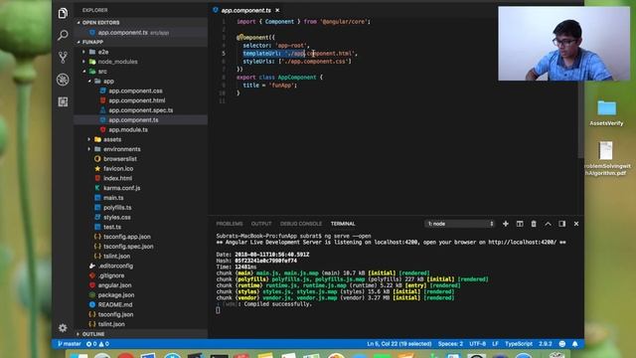Open the Explorer view in activity bar
Viewport: 636px width, 358px height.
63,13
